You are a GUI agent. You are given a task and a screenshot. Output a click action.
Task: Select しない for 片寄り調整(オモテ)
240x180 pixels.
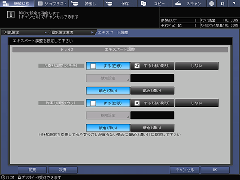197,66
